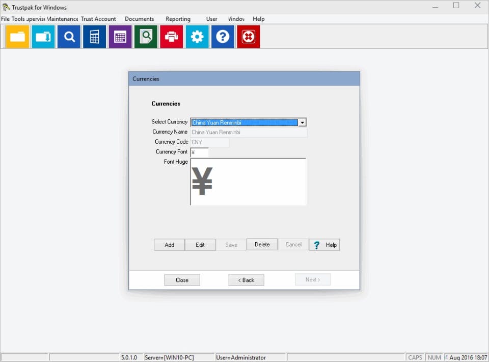
Task: Click the blue folder download toolbar icon
Action: [x=43, y=37]
